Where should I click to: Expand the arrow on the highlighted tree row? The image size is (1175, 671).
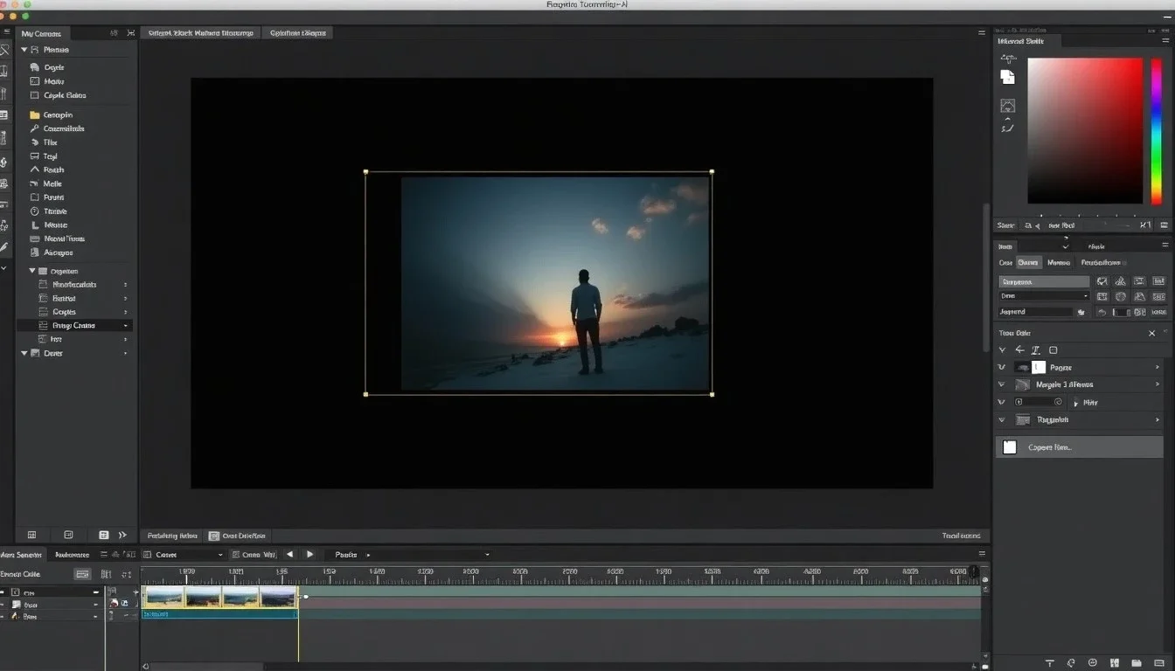pos(126,325)
